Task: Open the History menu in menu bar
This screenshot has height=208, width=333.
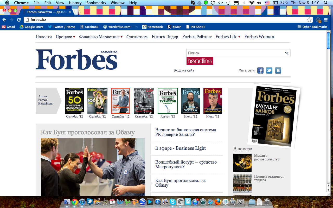Action: [x=75, y=3]
